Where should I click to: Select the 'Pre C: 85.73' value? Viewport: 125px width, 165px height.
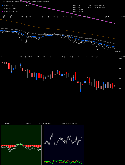point(78,11)
